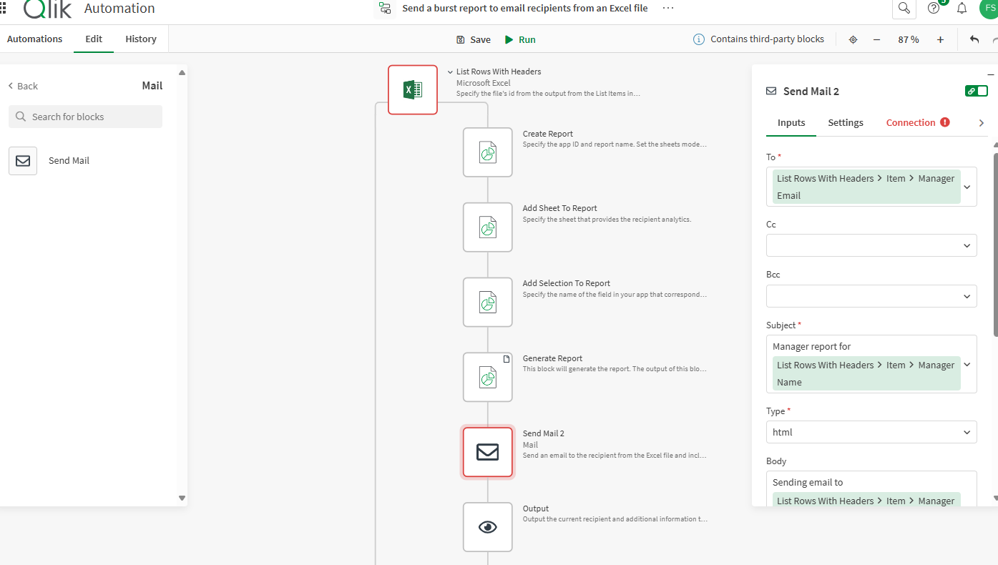This screenshot has height=565, width=998.
Task: Click Back in the Mail blocks panel
Action: [23, 86]
